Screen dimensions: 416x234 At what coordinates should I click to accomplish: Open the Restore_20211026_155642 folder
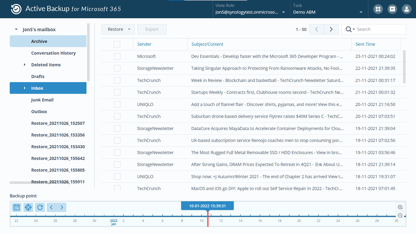[x=48, y=158]
